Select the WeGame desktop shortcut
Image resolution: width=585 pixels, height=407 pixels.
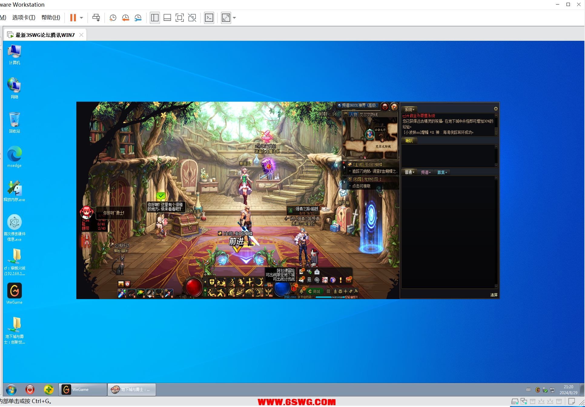click(x=14, y=294)
